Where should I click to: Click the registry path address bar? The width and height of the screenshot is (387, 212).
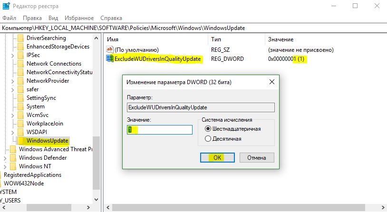click(x=193, y=28)
